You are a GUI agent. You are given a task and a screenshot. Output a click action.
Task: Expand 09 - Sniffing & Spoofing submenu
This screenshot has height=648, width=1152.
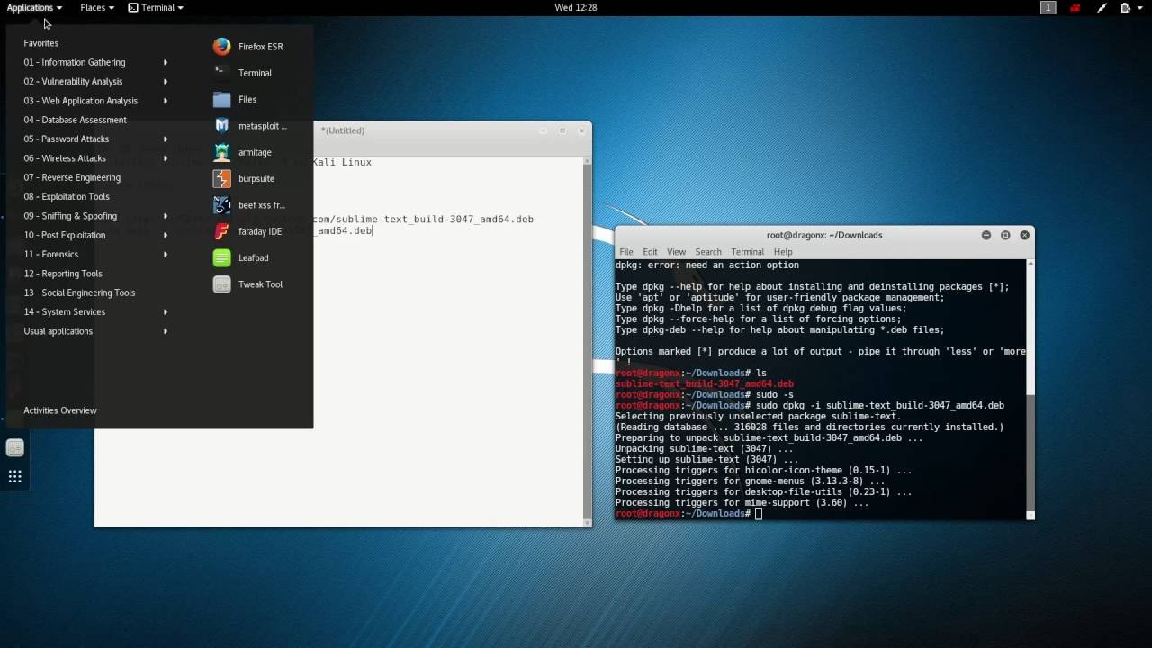[95, 216]
